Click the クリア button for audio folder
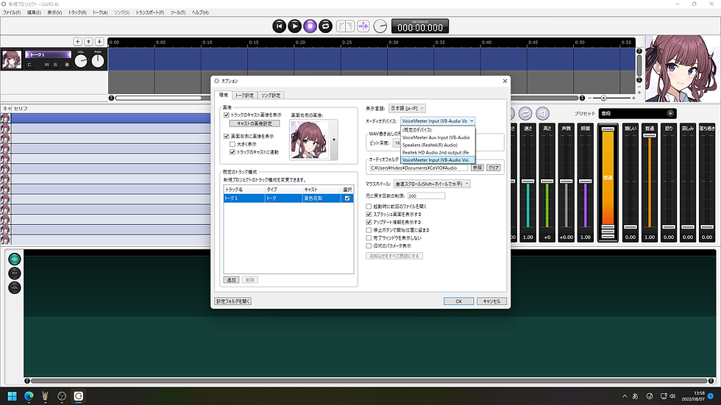721x405 pixels. coord(494,168)
